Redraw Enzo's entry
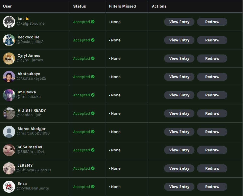Image resolution: width=243 pixels, height=196 pixels. tap(212, 187)
